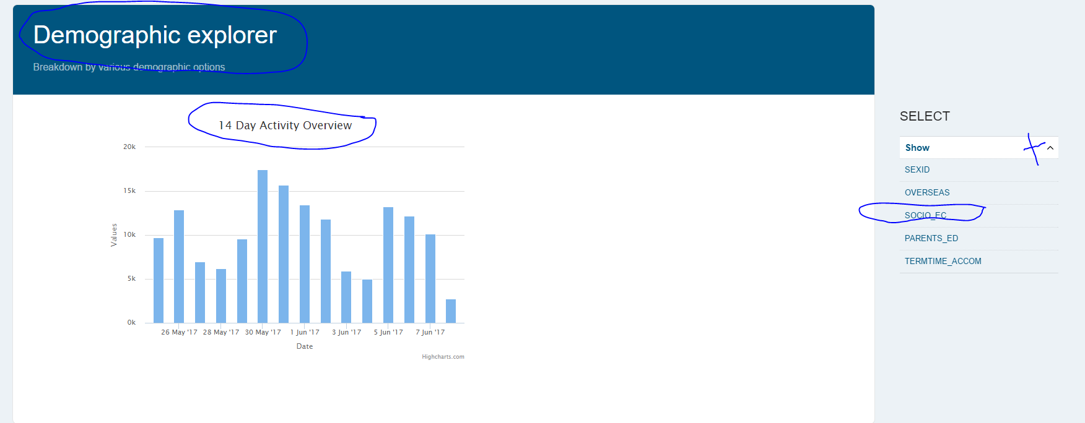Collapse the Show dropdown chevron
1085x423 pixels.
pyautogui.click(x=1050, y=148)
